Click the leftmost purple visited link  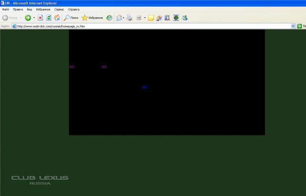[x=72, y=66]
